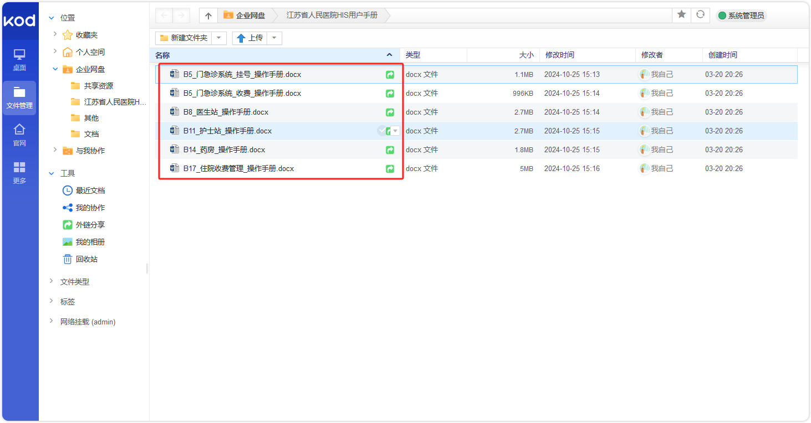Open dropdown arrow beside 新建文件夹
This screenshot has height=423, width=811.
(x=220, y=38)
